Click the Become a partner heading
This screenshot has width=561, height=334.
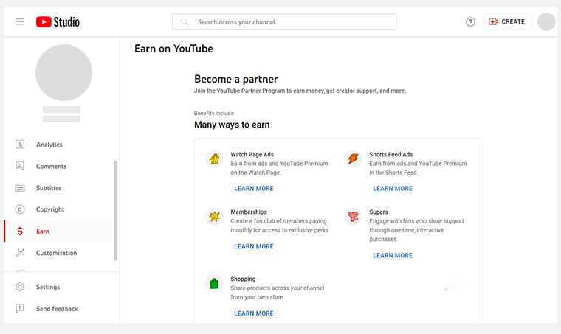pyautogui.click(x=235, y=79)
